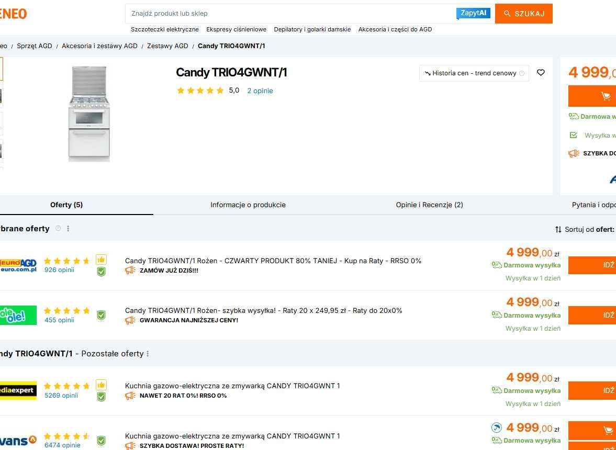Click thumbs-up badge in Media Expert row

tap(101, 385)
